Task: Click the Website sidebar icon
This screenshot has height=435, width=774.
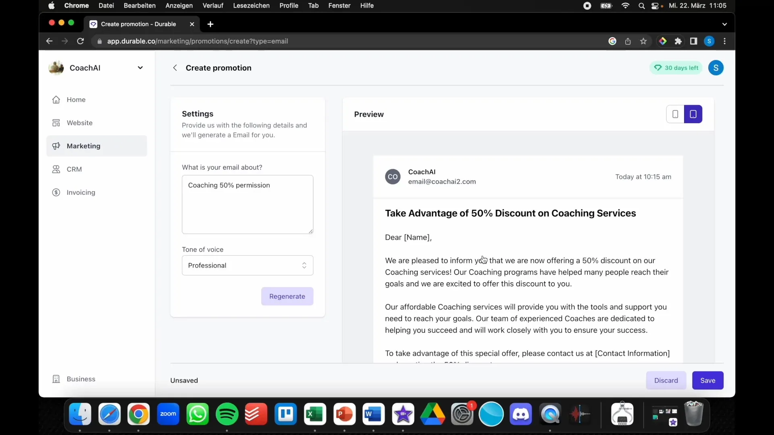Action: tap(56, 123)
